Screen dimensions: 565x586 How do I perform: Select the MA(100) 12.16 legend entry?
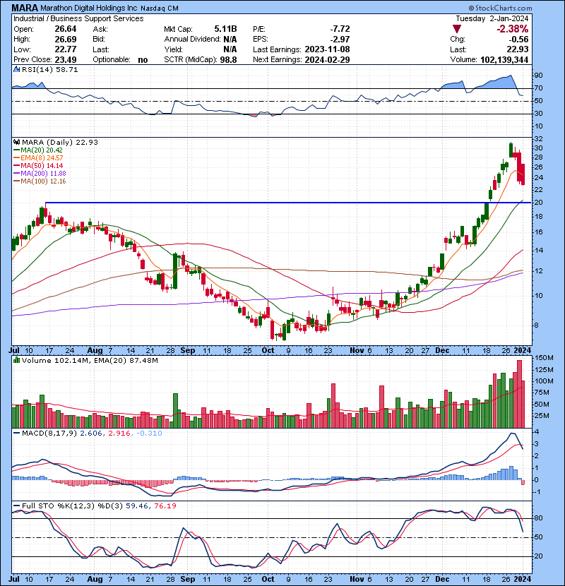(40, 181)
